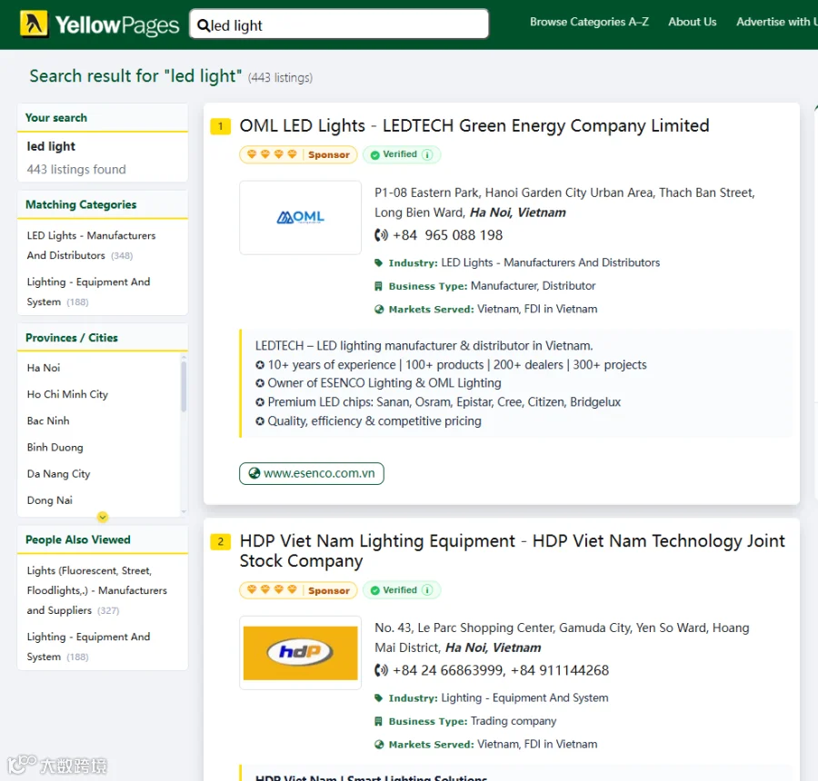The height and width of the screenshot is (781, 818).
Task: Click the YellowPages wordmark text
Action: tap(117, 25)
